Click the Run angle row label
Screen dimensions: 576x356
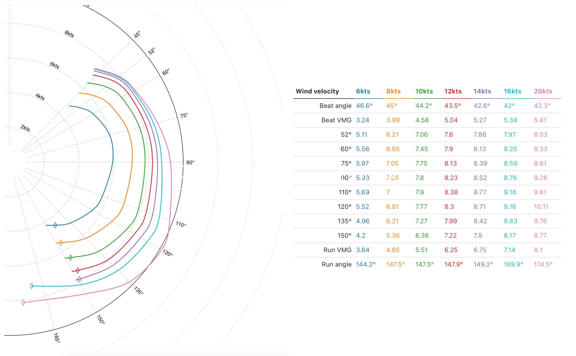click(x=336, y=264)
